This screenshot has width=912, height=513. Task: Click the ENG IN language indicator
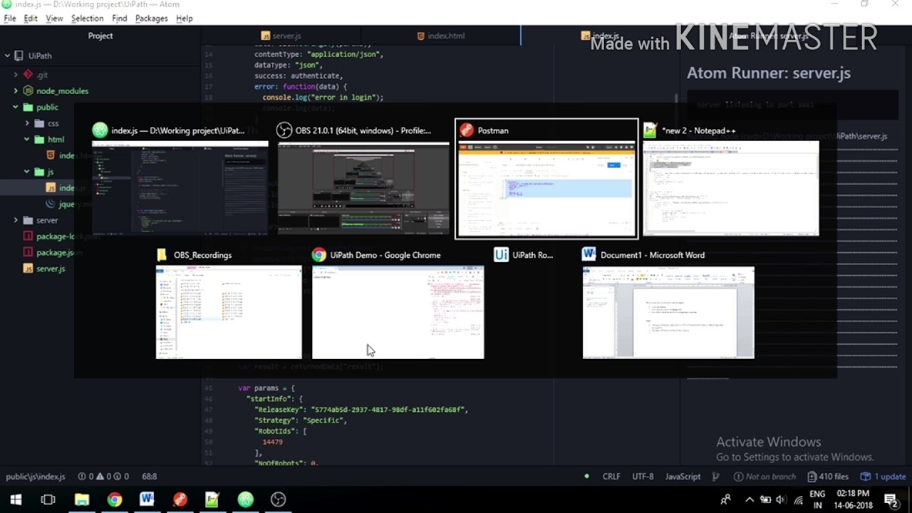click(x=817, y=499)
